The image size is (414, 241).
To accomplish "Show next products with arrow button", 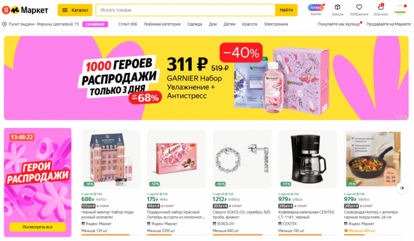I will pos(401,188).
